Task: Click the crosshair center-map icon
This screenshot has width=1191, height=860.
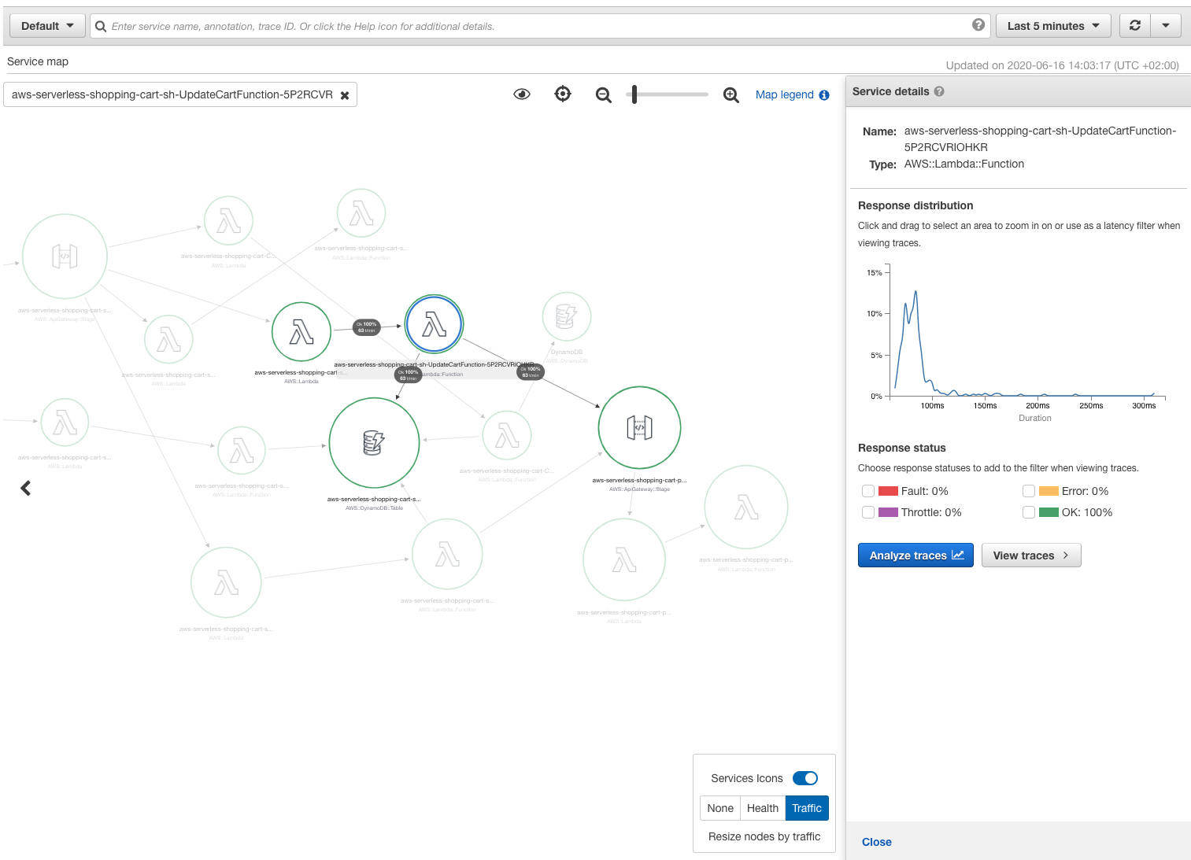Action: [x=563, y=94]
